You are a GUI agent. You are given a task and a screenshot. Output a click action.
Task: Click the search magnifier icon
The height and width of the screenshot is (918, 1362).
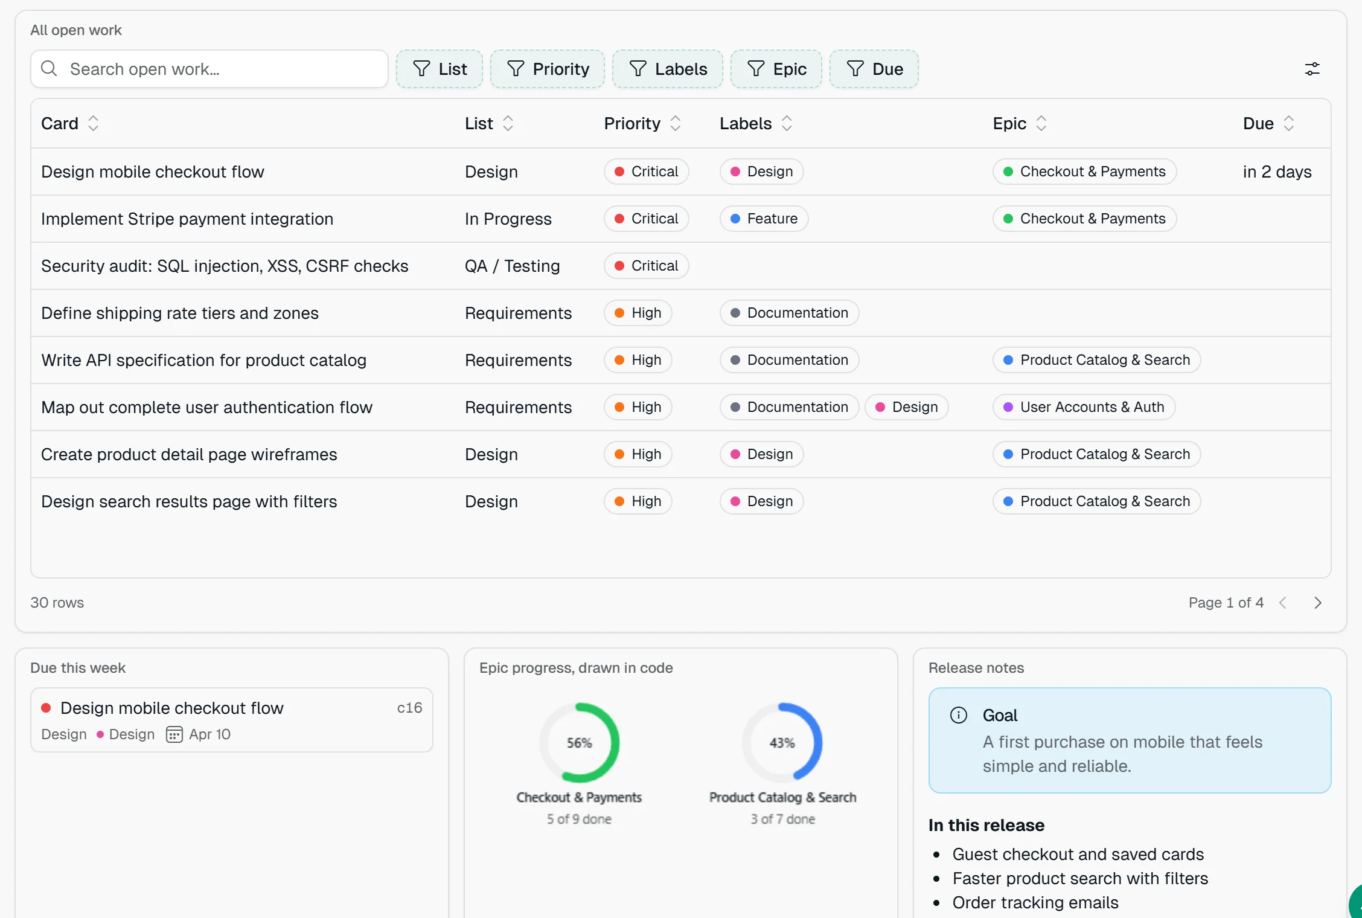[x=50, y=69]
